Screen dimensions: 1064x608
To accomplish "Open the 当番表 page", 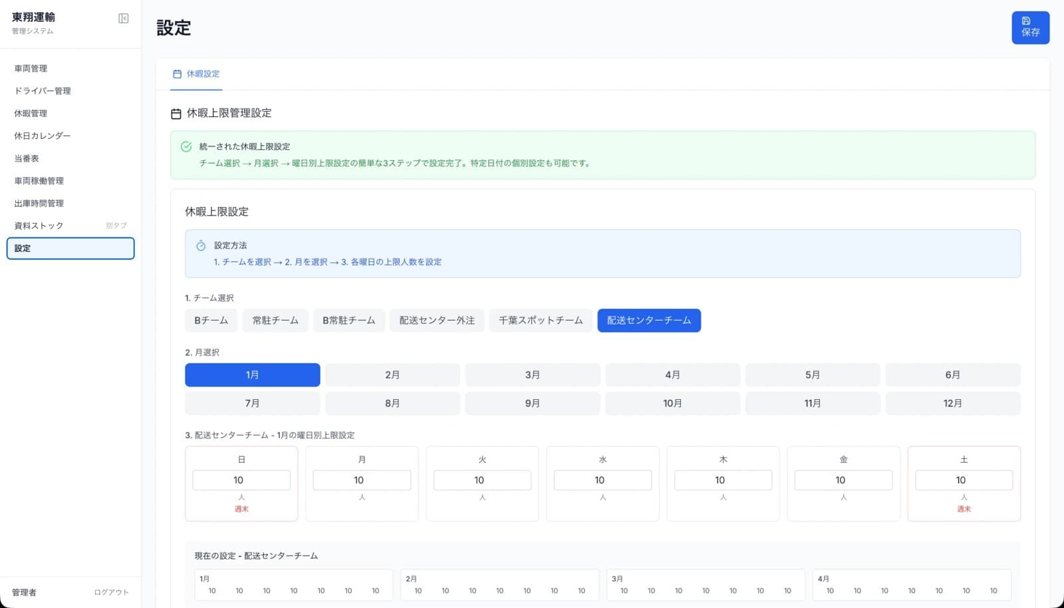I will point(70,158).
